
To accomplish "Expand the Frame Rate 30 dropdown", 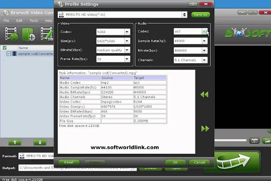I will coord(127,59).
